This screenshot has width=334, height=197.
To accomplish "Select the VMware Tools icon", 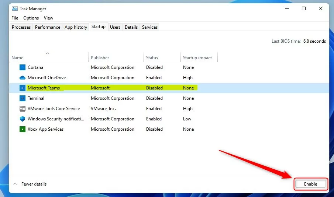I will 23,109.
